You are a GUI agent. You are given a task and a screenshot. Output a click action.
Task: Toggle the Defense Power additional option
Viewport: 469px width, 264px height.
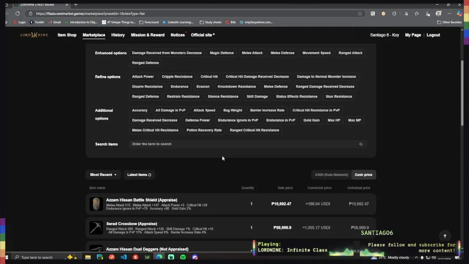tap(197, 120)
